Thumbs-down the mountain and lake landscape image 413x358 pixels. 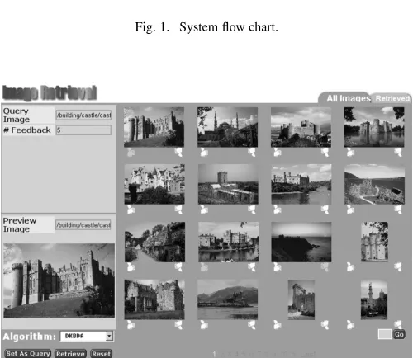pos(252,325)
